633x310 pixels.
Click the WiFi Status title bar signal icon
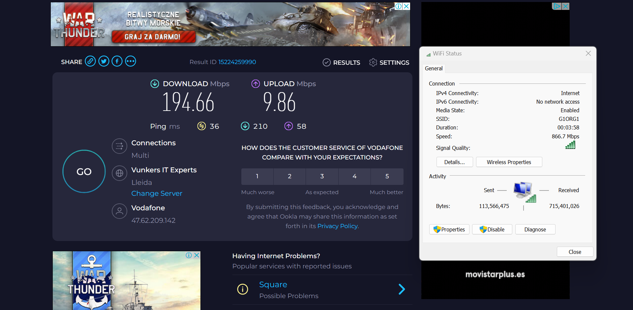[429, 54]
